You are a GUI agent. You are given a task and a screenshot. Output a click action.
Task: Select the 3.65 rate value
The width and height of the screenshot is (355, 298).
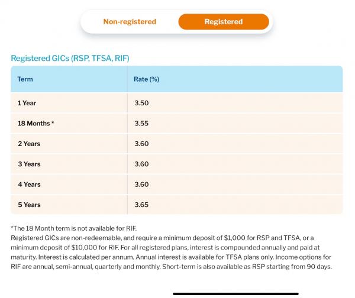point(141,205)
